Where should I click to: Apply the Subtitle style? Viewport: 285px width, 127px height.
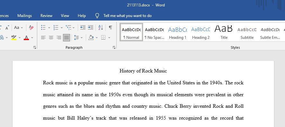247,32
